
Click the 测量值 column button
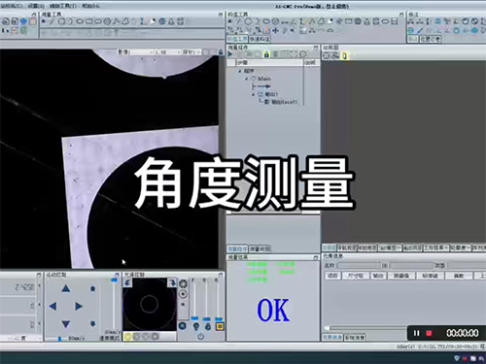tap(400, 276)
